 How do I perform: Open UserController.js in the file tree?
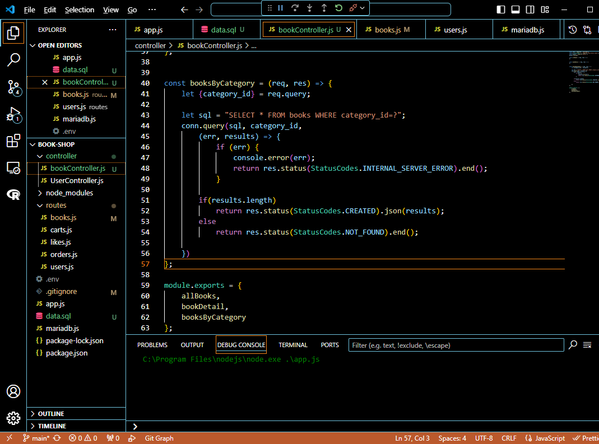(76, 181)
